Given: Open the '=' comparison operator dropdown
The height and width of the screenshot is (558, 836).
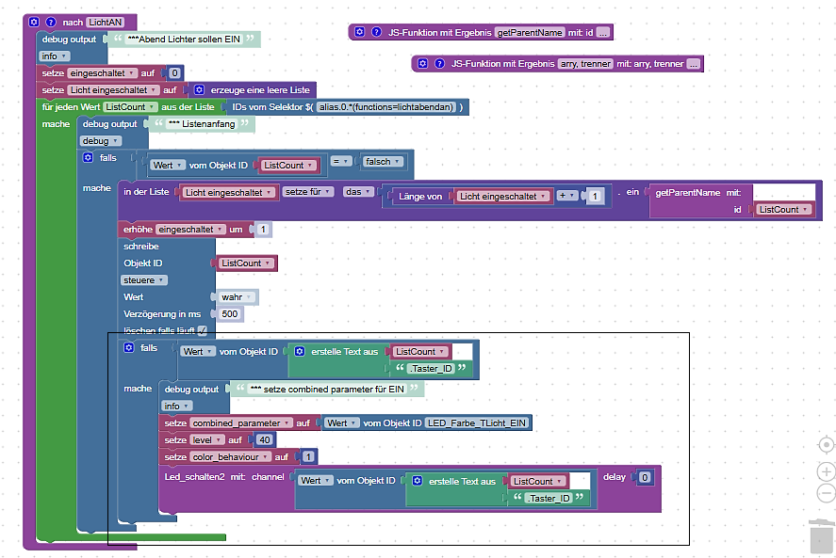Looking at the screenshot, I should (x=340, y=161).
